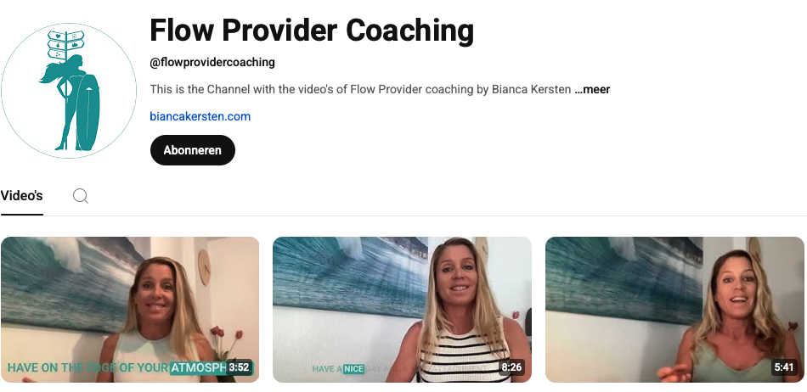Click the wall clock in the first thumbnail

204,267
